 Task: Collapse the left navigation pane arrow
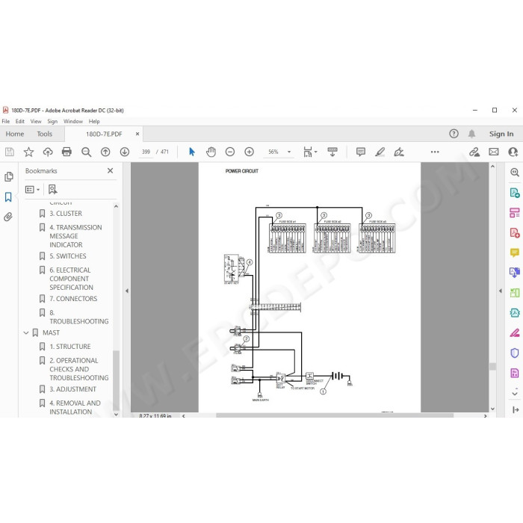click(x=127, y=291)
